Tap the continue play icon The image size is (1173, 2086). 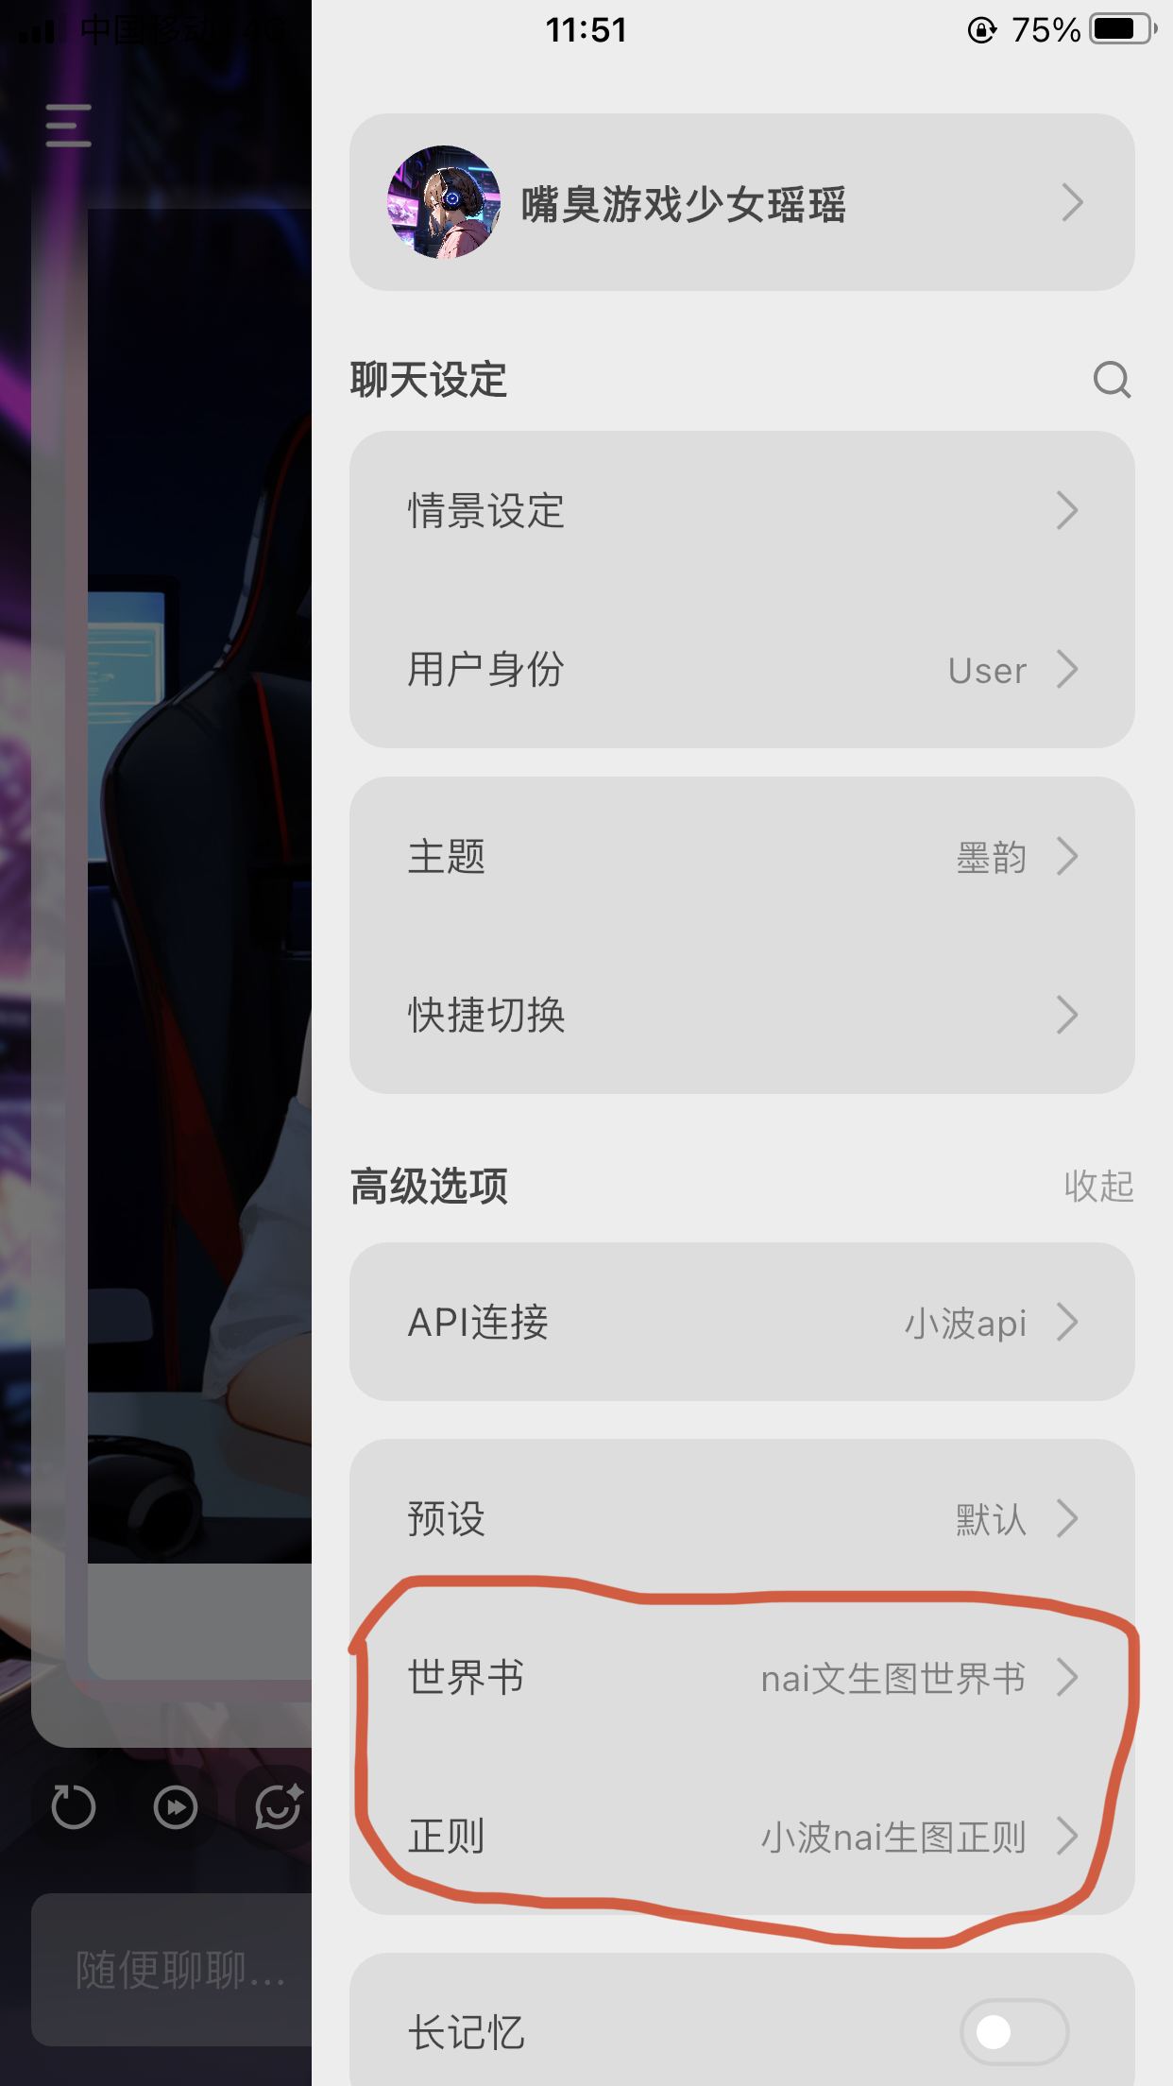tap(176, 1807)
